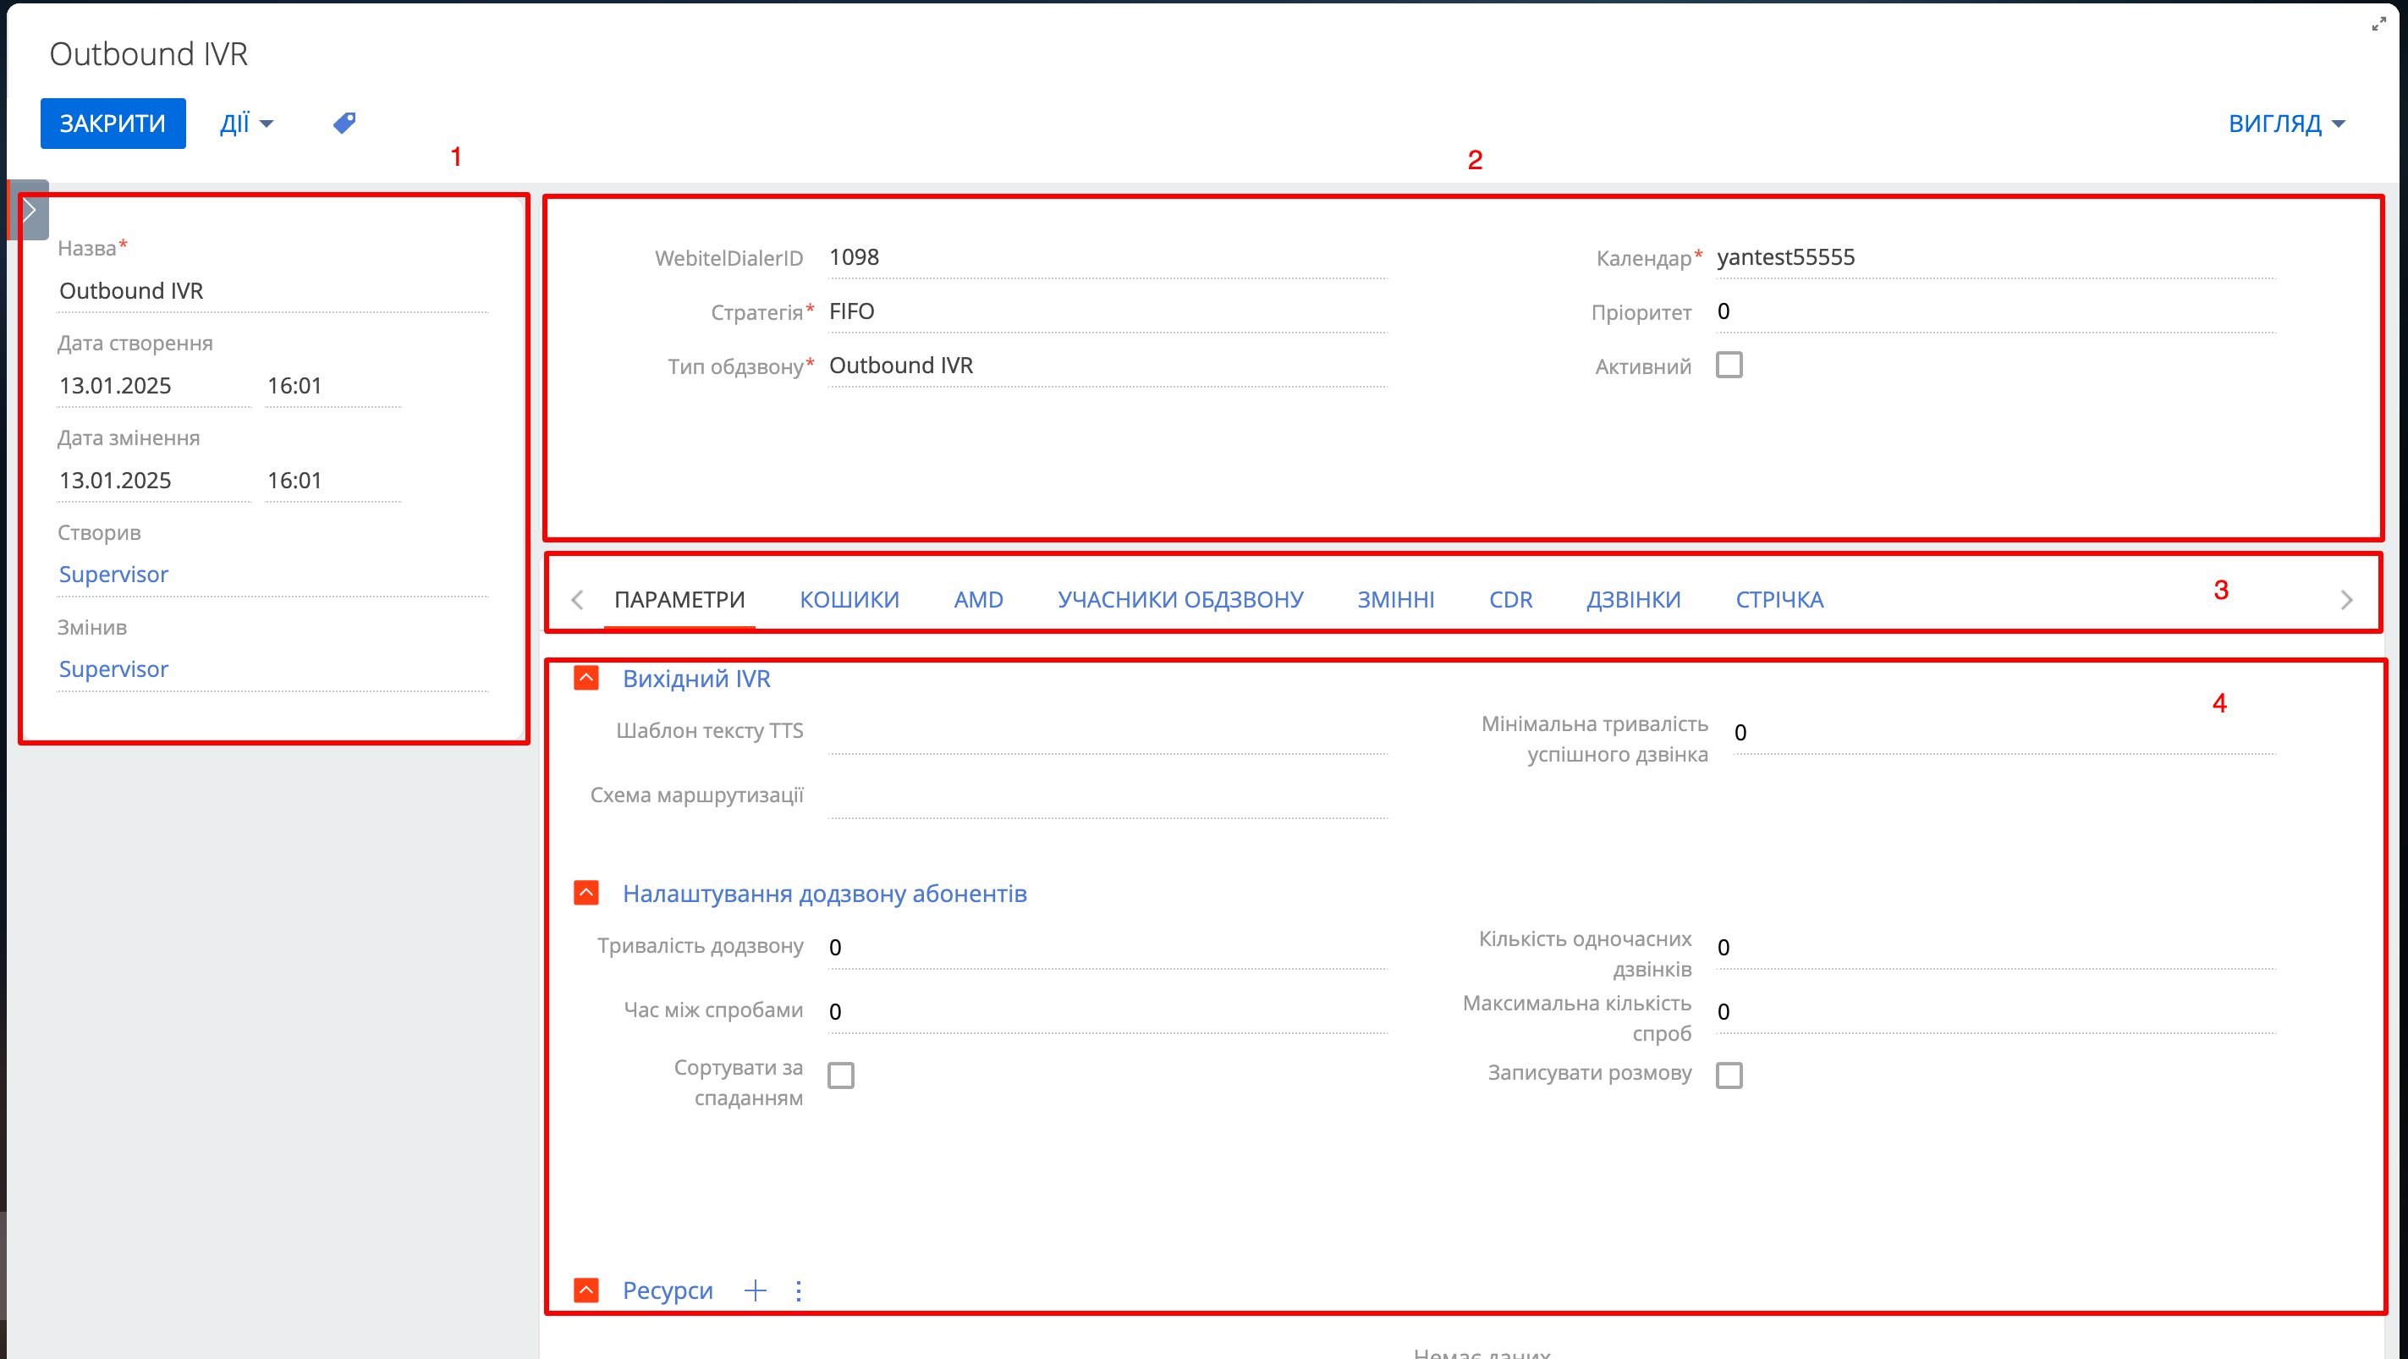Click the Outbound IVR page title
The height and width of the screenshot is (1359, 2408).
pyautogui.click(x=149, y=54)
